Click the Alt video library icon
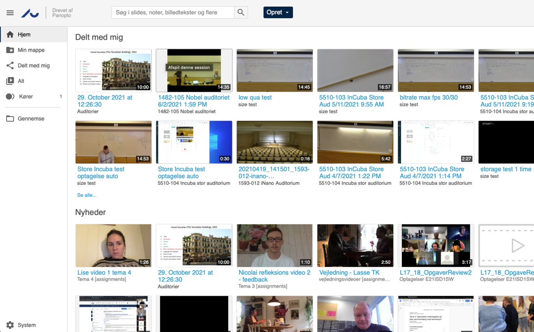Image resolution: width=534 pixels, height=332 pixels. point(10,81)
